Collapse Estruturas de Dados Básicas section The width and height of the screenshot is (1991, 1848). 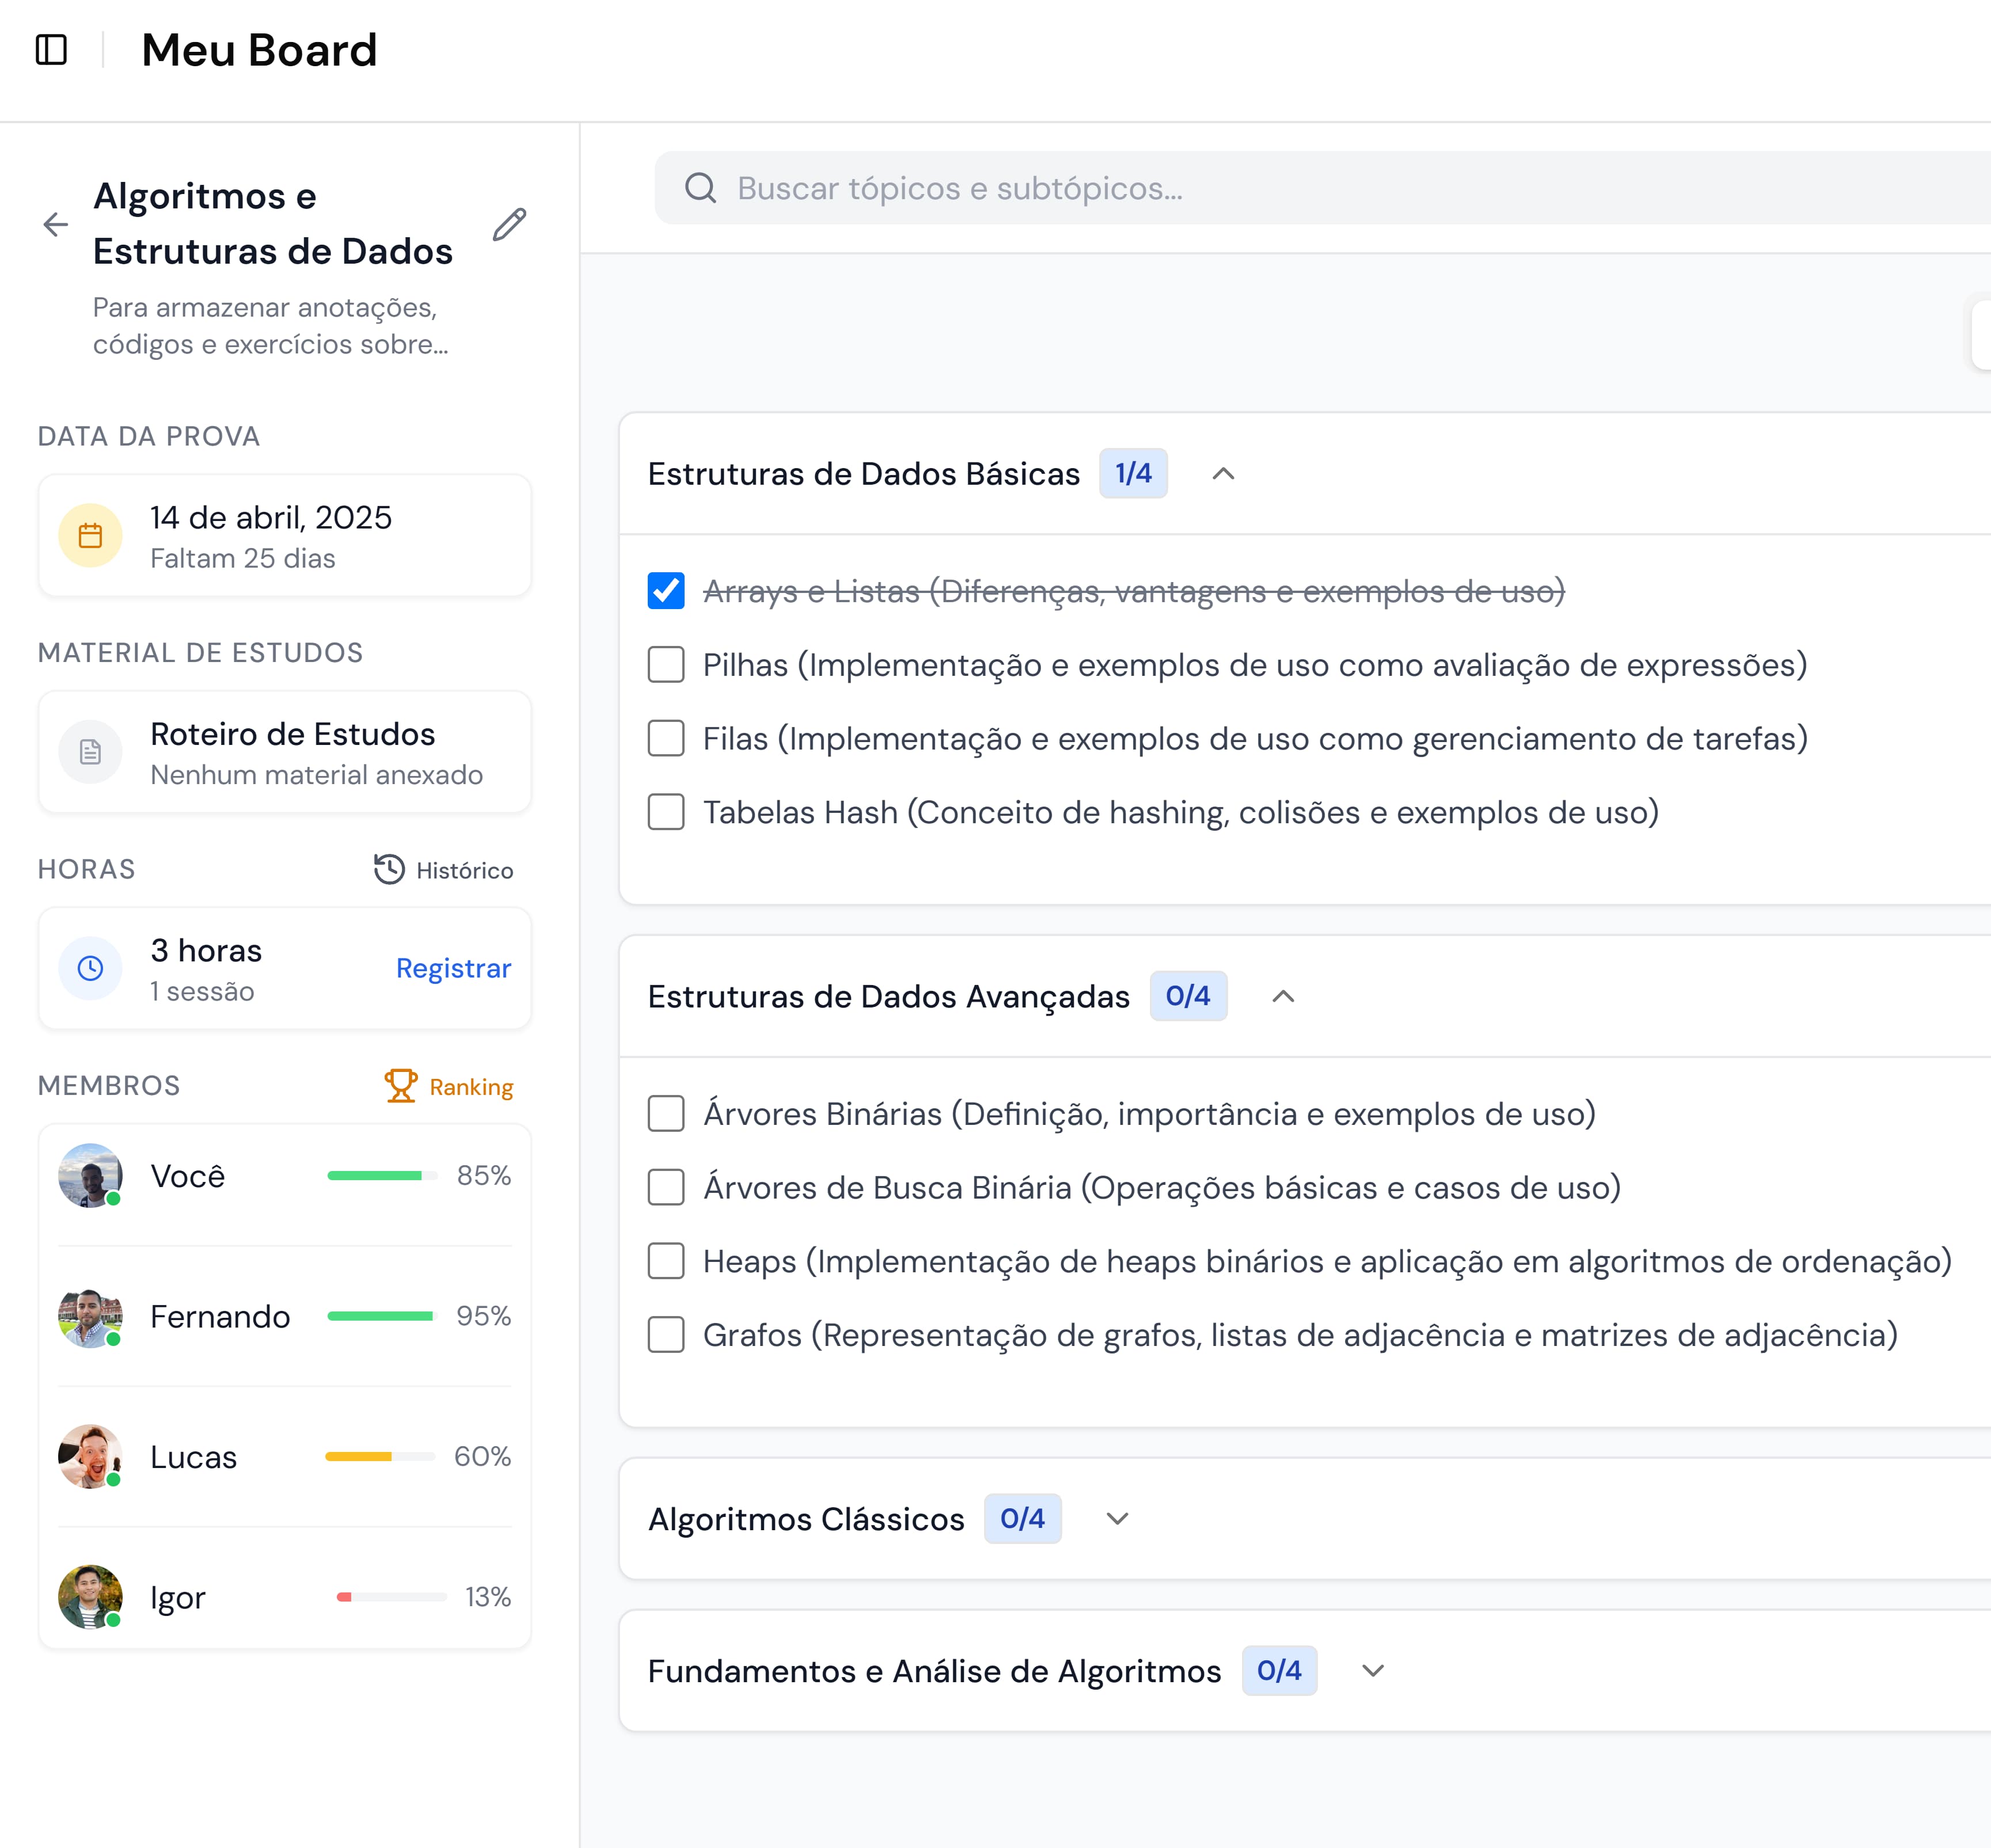click(x=1223, y=473)
